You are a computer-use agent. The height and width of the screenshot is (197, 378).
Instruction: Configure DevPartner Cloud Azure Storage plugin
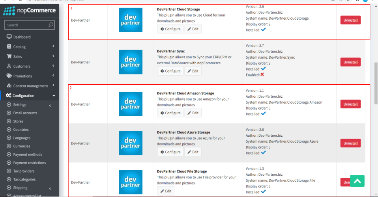pos(170,152)
